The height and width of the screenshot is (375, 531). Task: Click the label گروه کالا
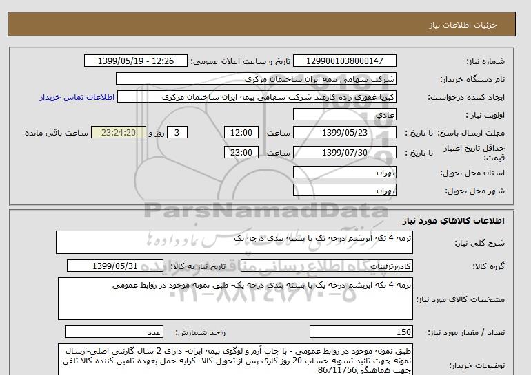pos(488,266)
